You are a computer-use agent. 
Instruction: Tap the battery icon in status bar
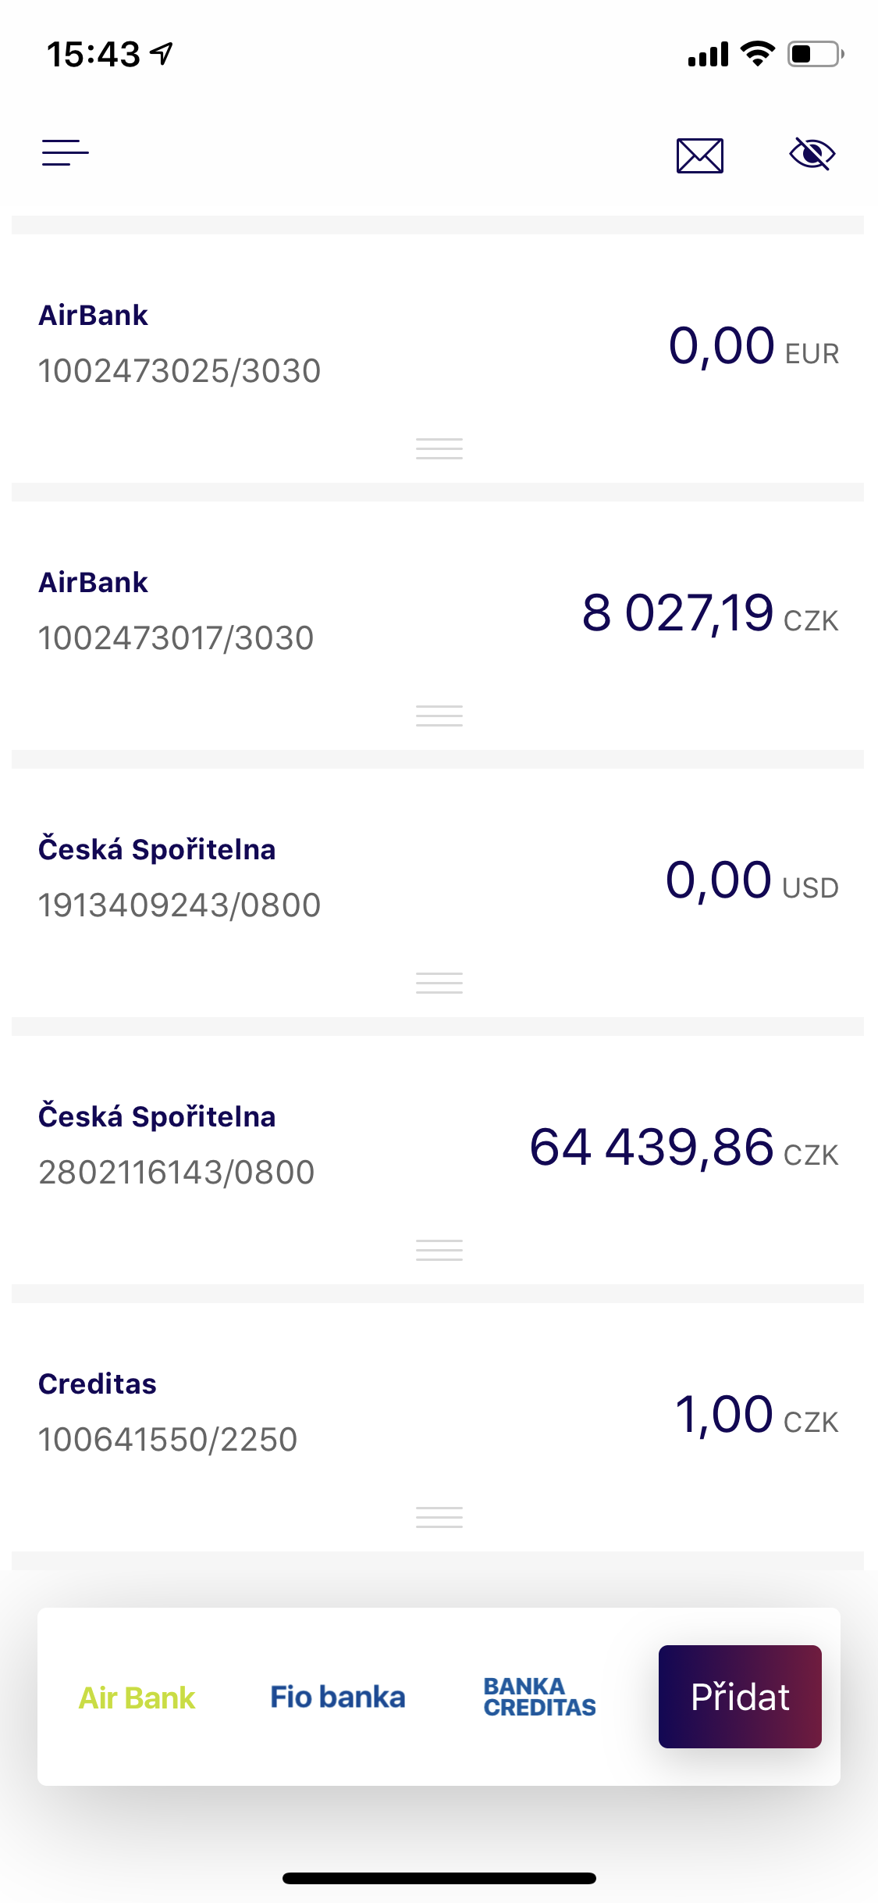click(x=815, y=54)
